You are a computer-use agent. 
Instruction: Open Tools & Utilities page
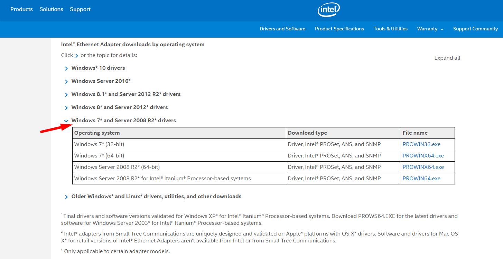(390, 29)
